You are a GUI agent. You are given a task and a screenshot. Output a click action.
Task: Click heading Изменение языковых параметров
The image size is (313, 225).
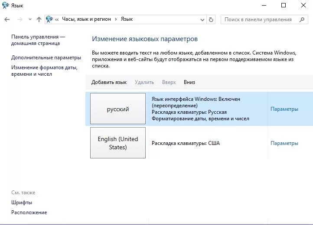click(x=145, y=39)
